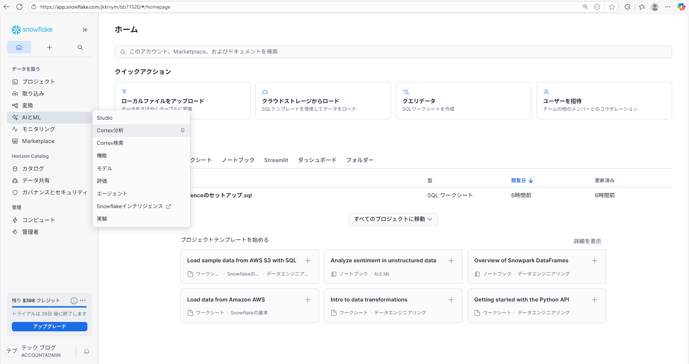This screenshot has height=364, width=689.
Task: Click the browser address bar URL
Action: click(105, 7)
